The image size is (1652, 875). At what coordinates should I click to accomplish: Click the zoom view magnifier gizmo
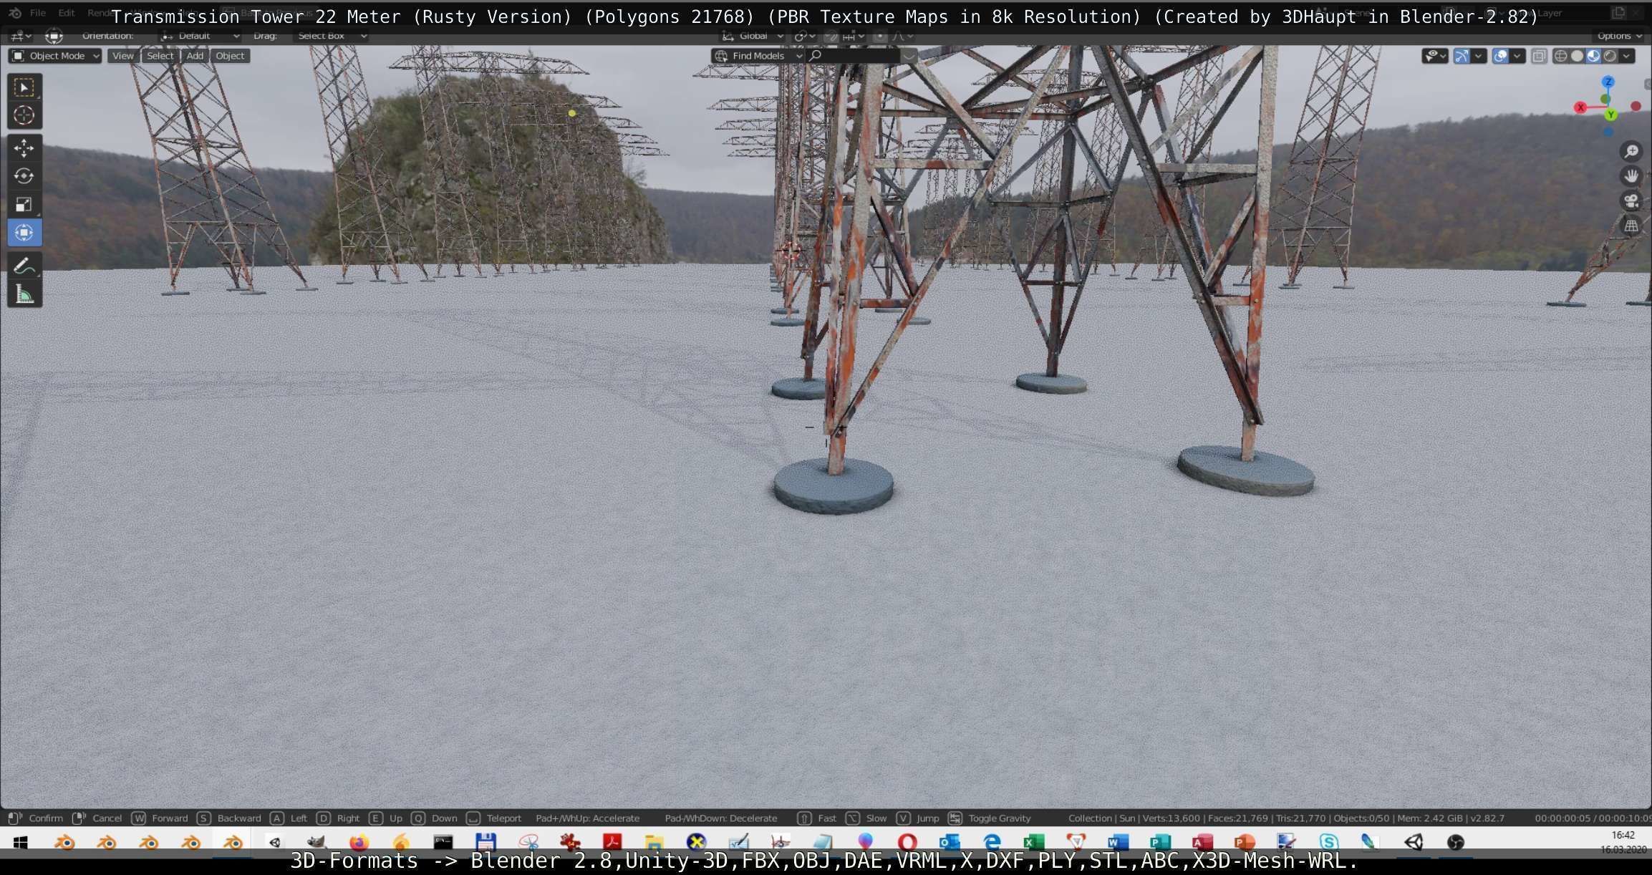[x=1631, y=151]
